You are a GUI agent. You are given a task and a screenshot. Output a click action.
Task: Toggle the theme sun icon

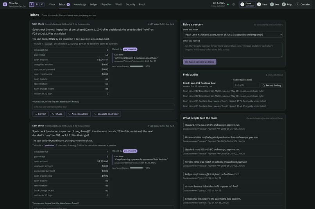(233, 4)
